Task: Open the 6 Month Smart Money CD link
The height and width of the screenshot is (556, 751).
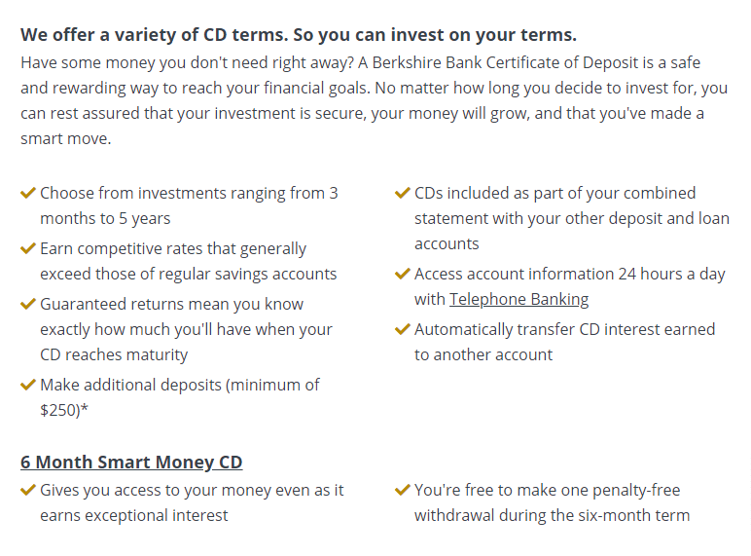Action: pos(131,463)
